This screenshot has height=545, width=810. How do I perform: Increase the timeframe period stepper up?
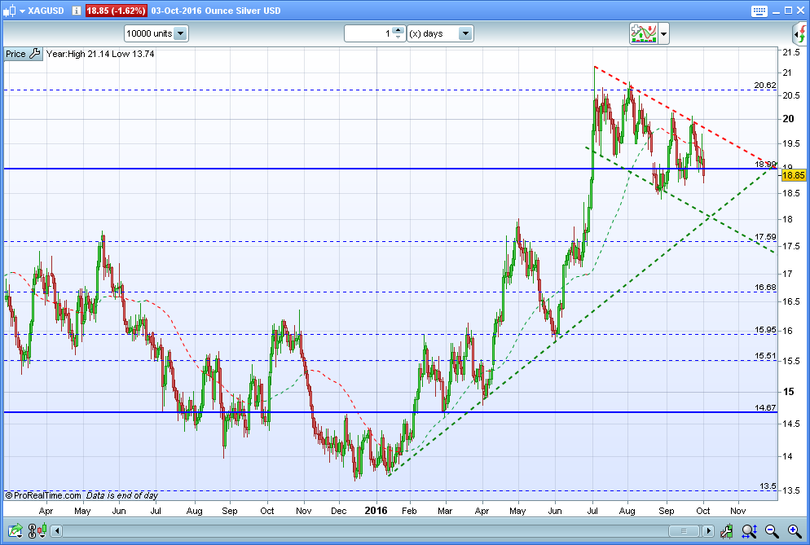pos(398,30)
